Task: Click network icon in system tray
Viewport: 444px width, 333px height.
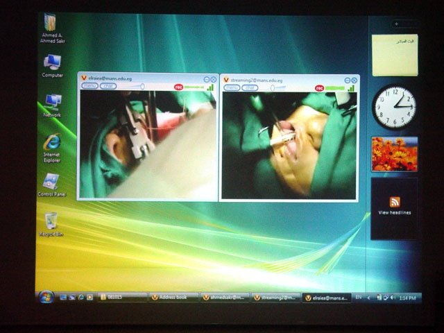Action: [x=386, y=298]
